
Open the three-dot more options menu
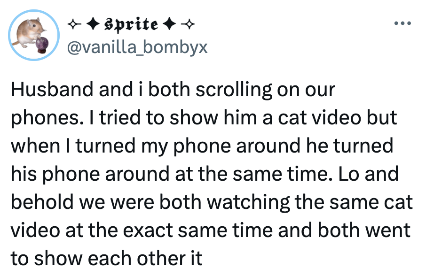403,22
